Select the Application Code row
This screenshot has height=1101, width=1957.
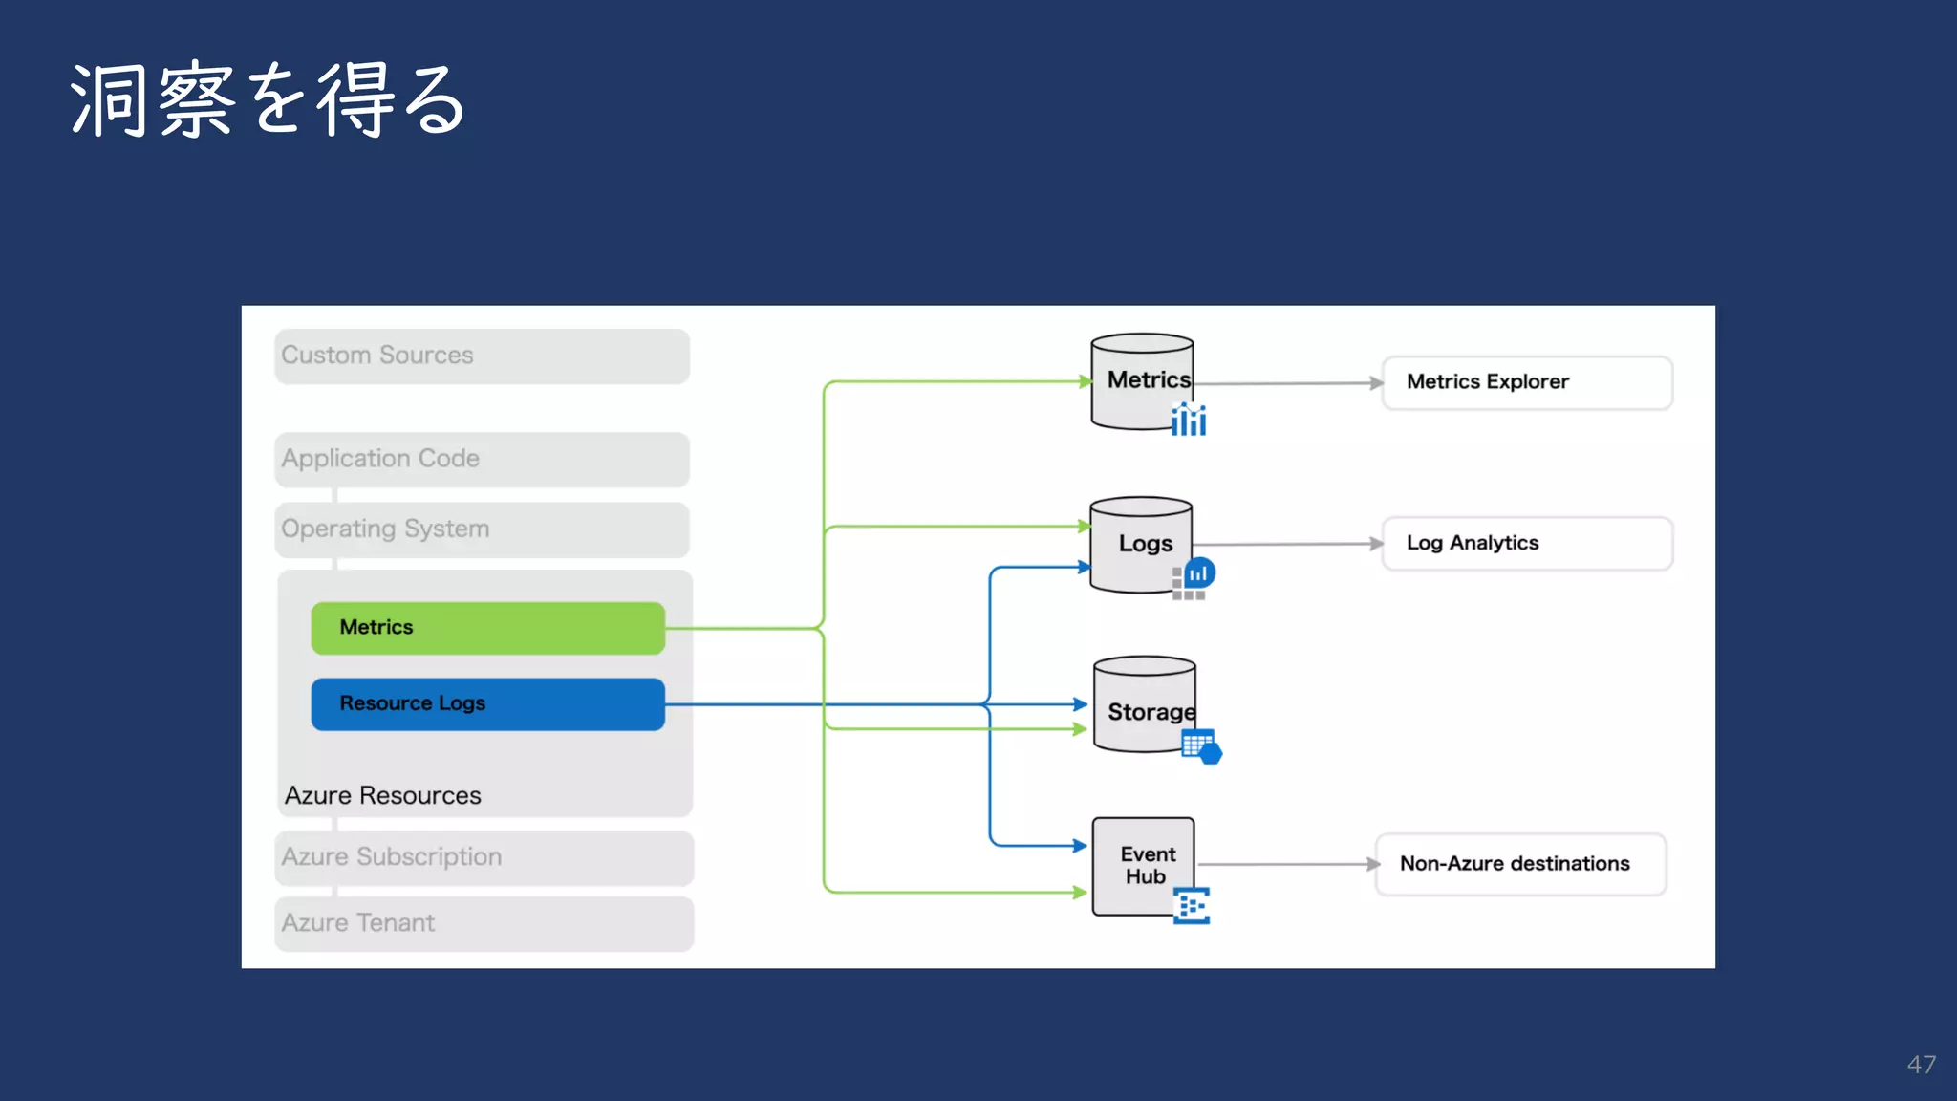(x=482, y=459)
